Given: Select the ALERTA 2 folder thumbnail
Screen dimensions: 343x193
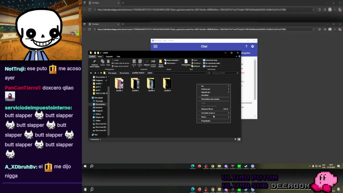Looking at the screenshot, I should (x=135, y=83).
